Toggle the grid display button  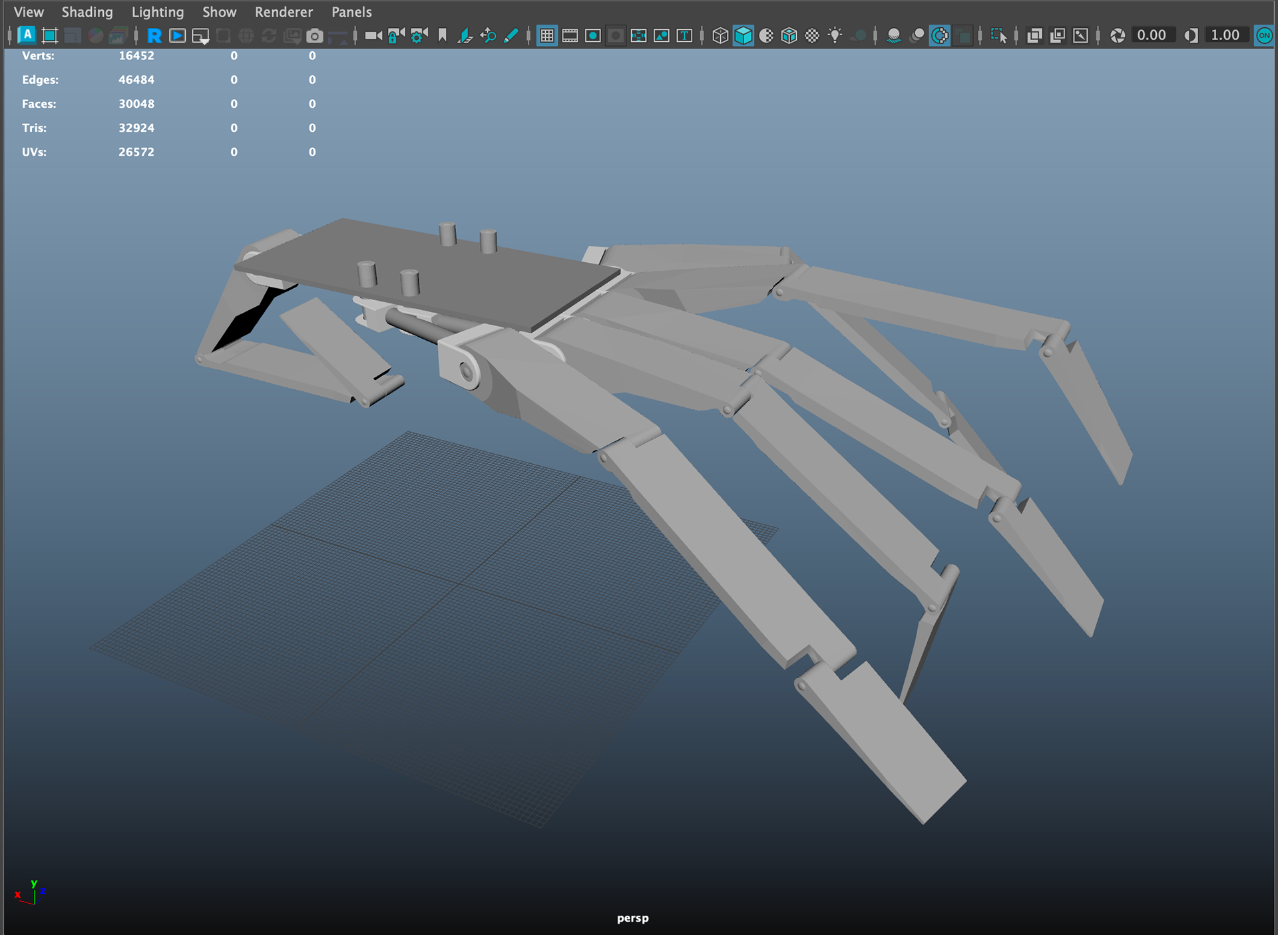[x=547, y=35]
